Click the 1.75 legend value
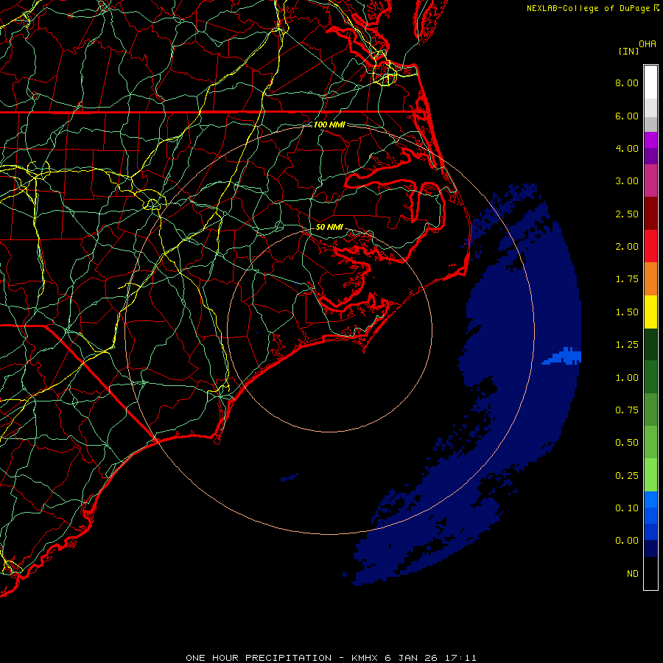This screenshot has height=663, width=663. pyautogui.click(x=627, y=279)
